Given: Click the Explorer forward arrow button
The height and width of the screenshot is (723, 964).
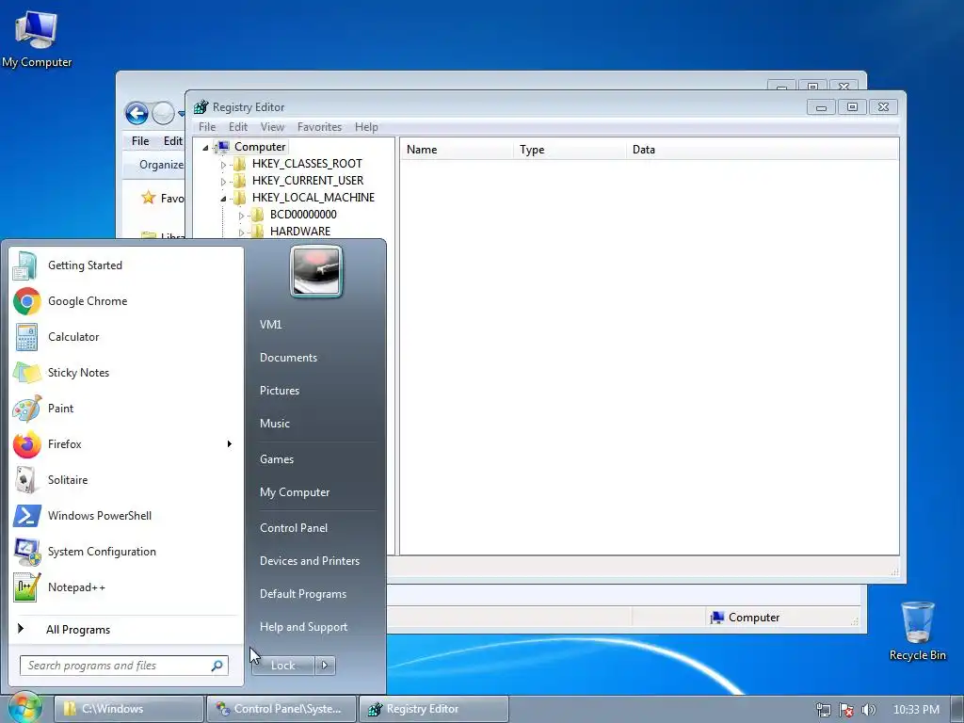Looking at the screenshot, I should click(163, 113).
